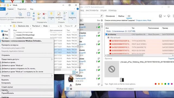174x98 pixels.
Task: Open Свойства properties icon
Action: 59,14
